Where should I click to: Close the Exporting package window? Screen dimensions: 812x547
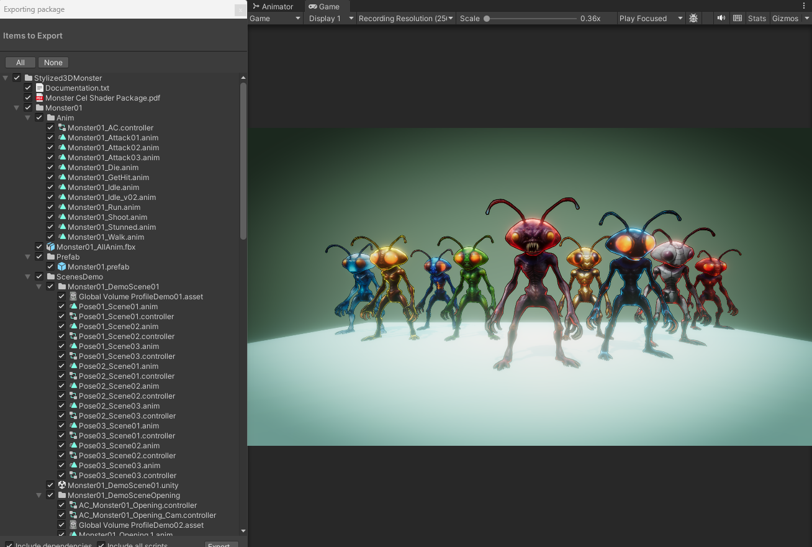click(240, 10)
